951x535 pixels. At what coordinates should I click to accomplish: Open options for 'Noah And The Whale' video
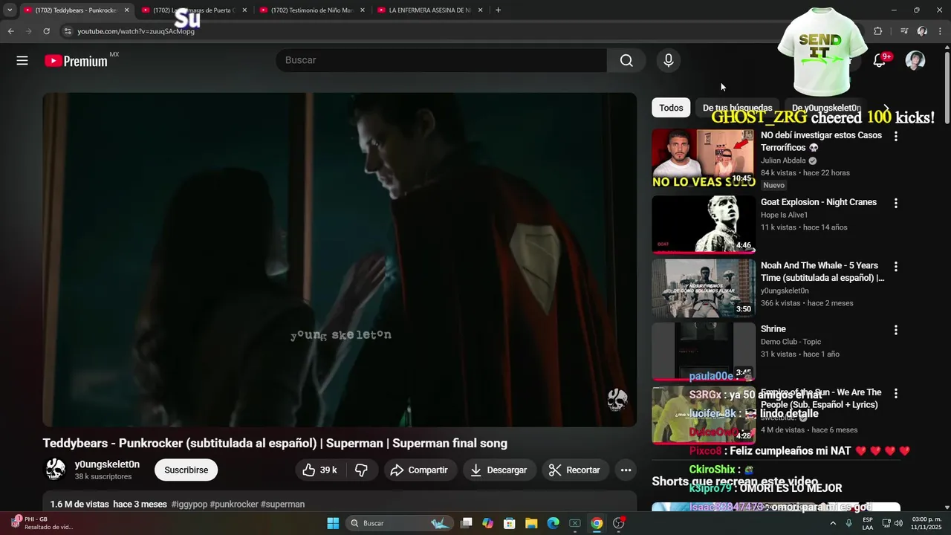tap(896, 267)
